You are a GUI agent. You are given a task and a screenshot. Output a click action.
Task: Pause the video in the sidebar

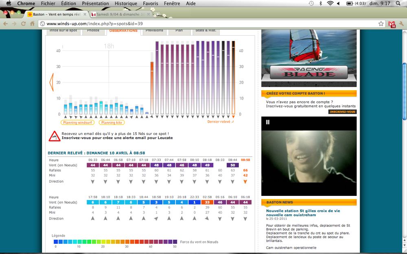(x=268, y=122)
